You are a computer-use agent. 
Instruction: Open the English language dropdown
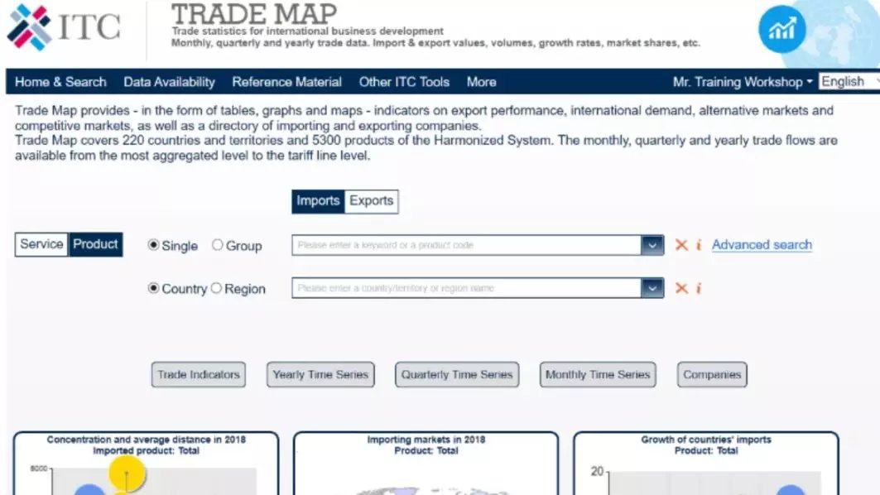tap(847, 81)
